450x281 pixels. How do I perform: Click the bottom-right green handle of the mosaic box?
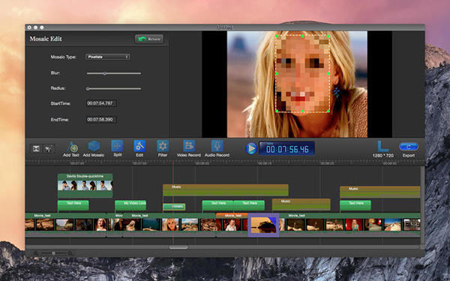pyautogui.click(x=328, y=111)
